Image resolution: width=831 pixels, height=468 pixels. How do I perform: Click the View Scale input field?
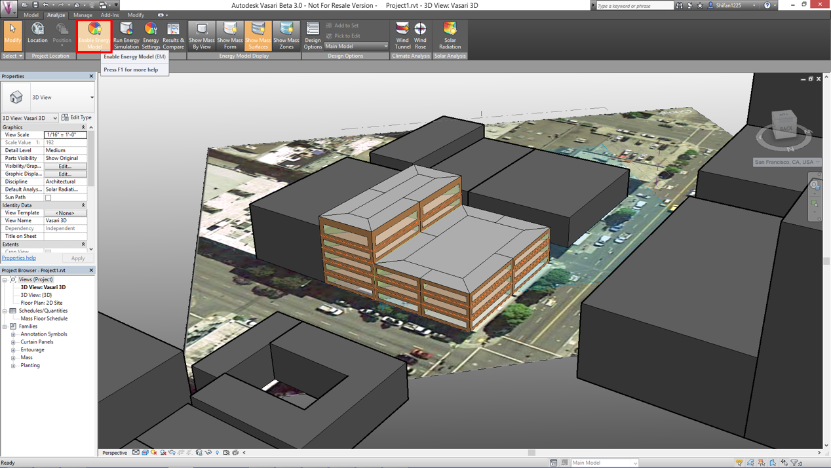point(65,135)
